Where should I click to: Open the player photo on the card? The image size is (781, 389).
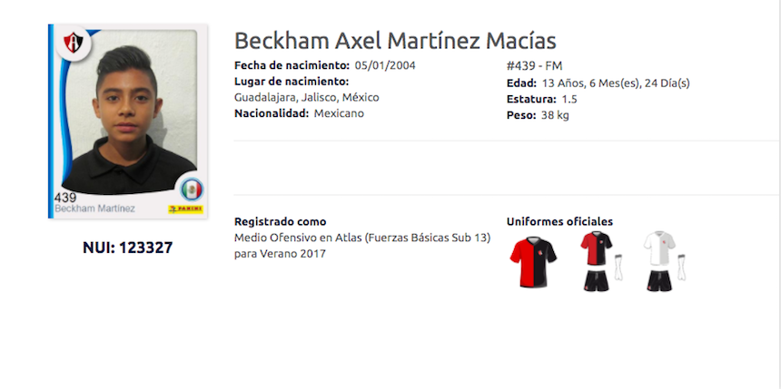127,113
